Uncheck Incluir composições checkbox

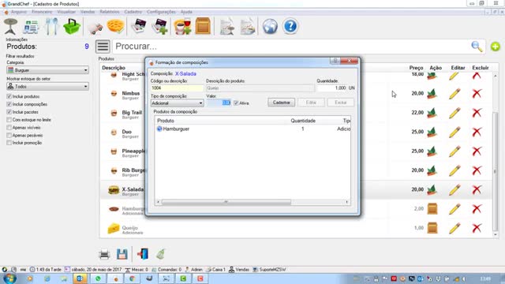click(x=9, y=104)
